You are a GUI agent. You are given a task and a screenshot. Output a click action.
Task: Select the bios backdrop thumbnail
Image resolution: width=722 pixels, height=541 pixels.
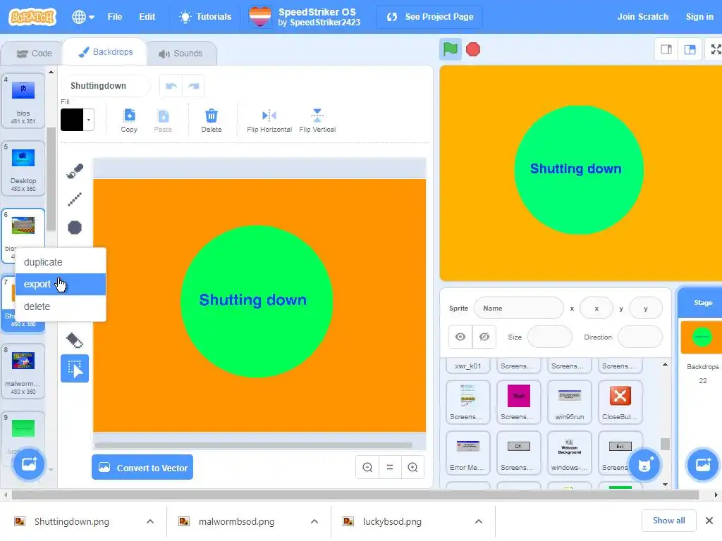click(x=23, y=101)
